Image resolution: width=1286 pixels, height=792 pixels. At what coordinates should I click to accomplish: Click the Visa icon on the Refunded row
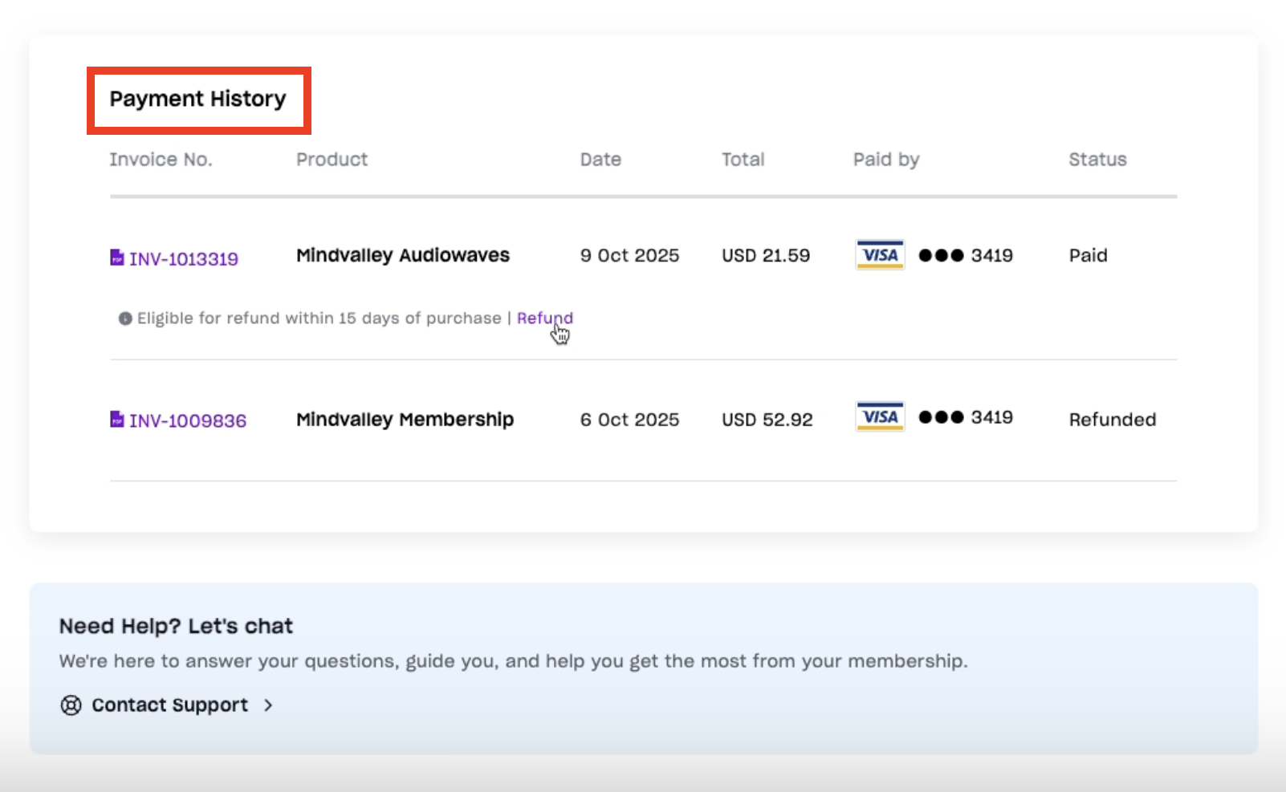click(x=880, y=416)
